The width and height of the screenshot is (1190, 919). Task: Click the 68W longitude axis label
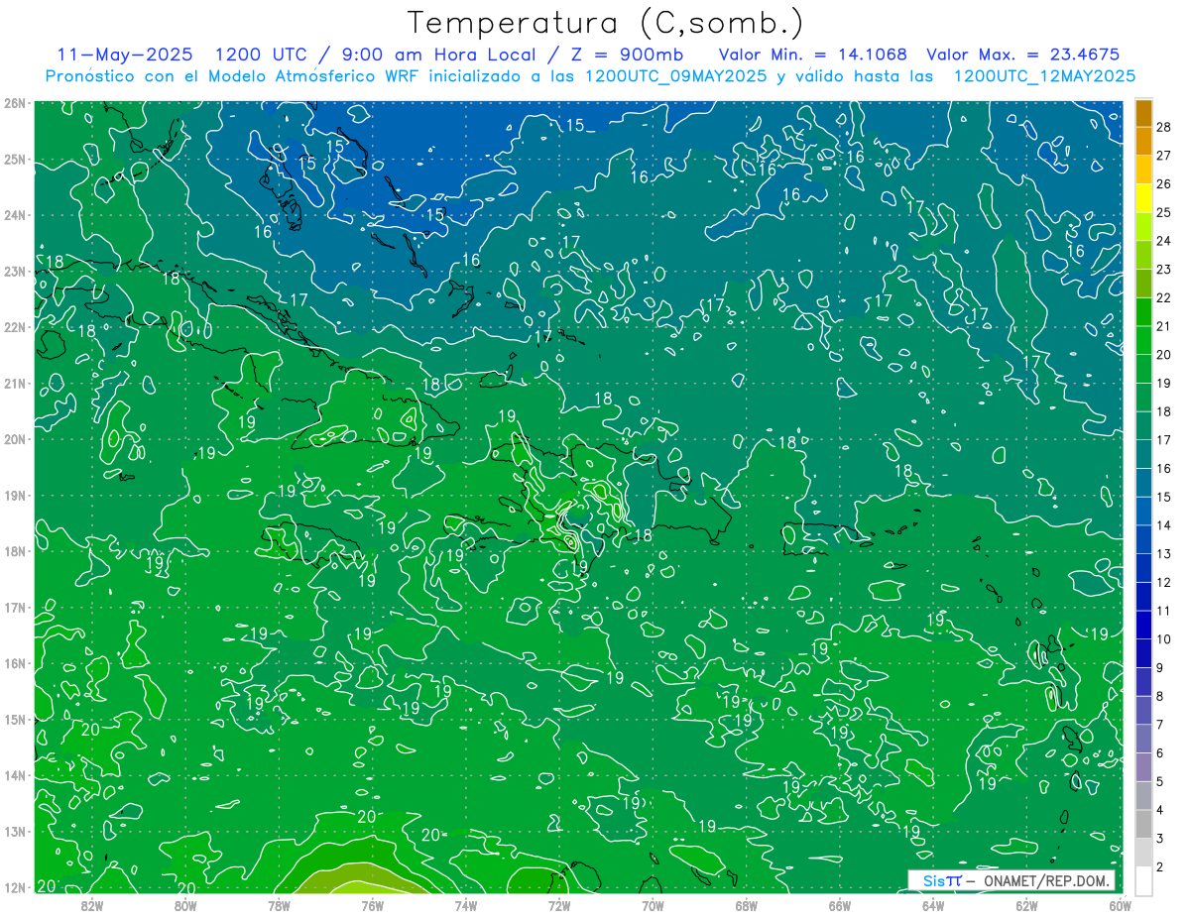point(746,905)
